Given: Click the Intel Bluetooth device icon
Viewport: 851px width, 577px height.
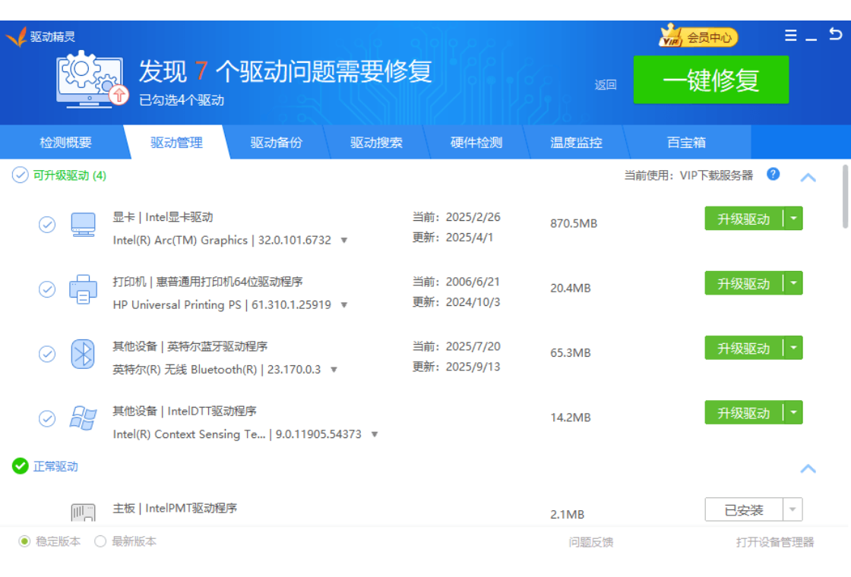Looking at the screenshot, I should 83,354.
